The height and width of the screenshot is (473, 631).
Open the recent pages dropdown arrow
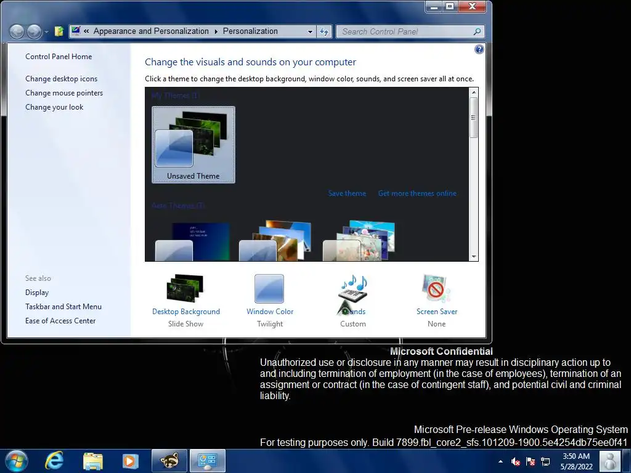(x=47, y=32)
